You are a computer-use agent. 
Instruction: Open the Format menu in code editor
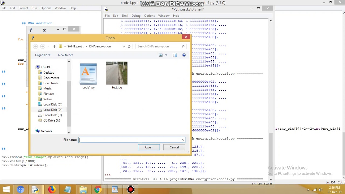pos(23,8)
